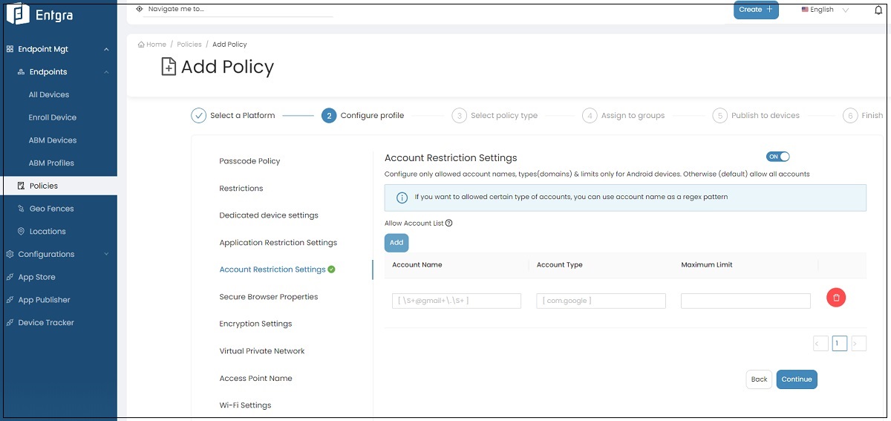Select Passcode Policy tab
The width and height of the screenshot is (891, 421).
249,161
